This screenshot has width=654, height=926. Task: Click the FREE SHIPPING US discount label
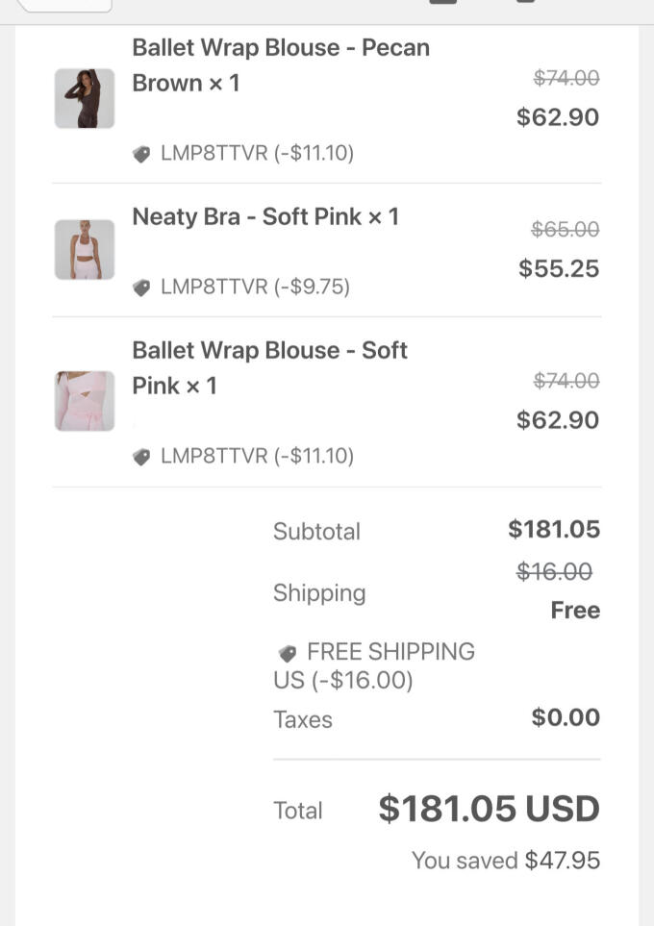point(375,665)
